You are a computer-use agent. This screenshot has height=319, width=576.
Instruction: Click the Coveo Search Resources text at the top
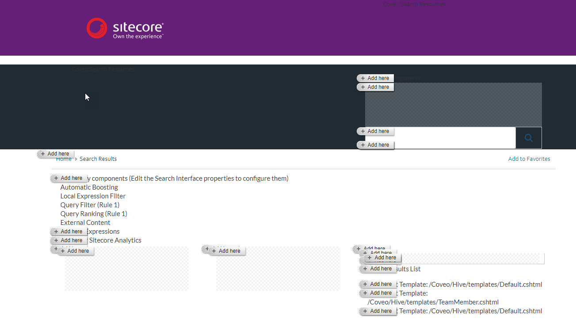pyautogui.click(x=414, y=4)
